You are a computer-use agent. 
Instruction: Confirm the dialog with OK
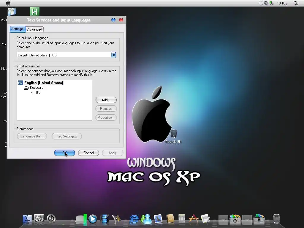64,153
